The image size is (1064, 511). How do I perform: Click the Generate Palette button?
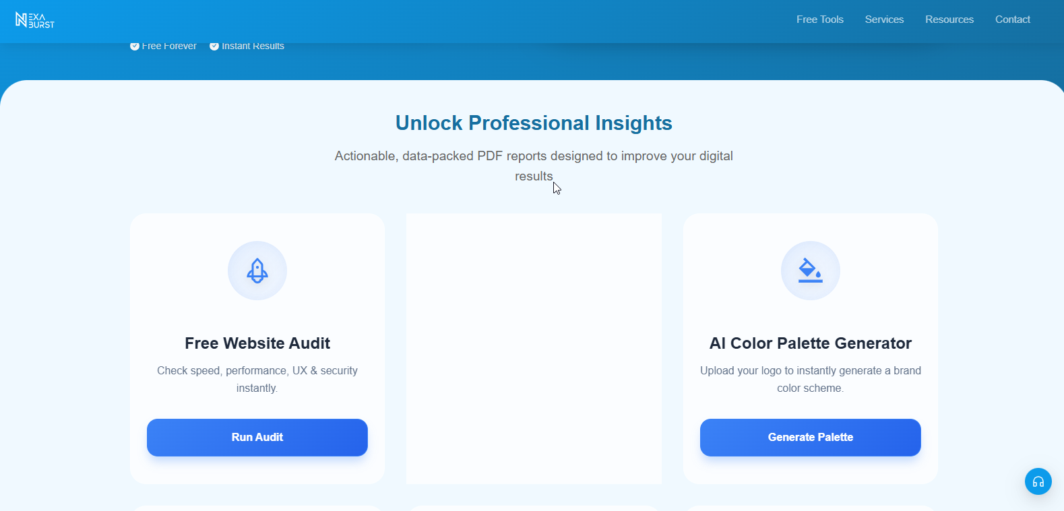tap(811, 438)
